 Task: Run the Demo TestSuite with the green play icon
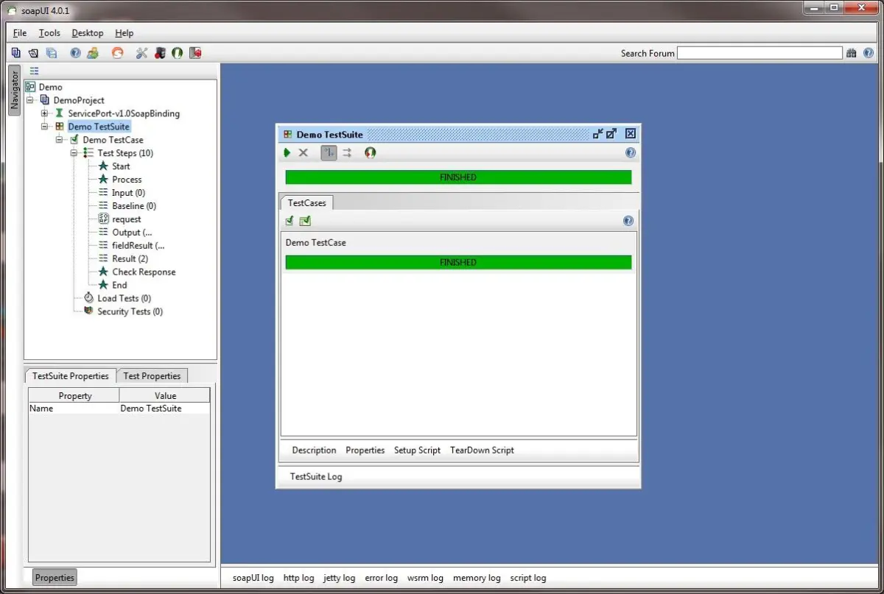pos(287,153)
